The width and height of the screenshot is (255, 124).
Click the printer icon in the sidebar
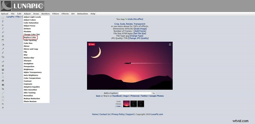point(3,81)
